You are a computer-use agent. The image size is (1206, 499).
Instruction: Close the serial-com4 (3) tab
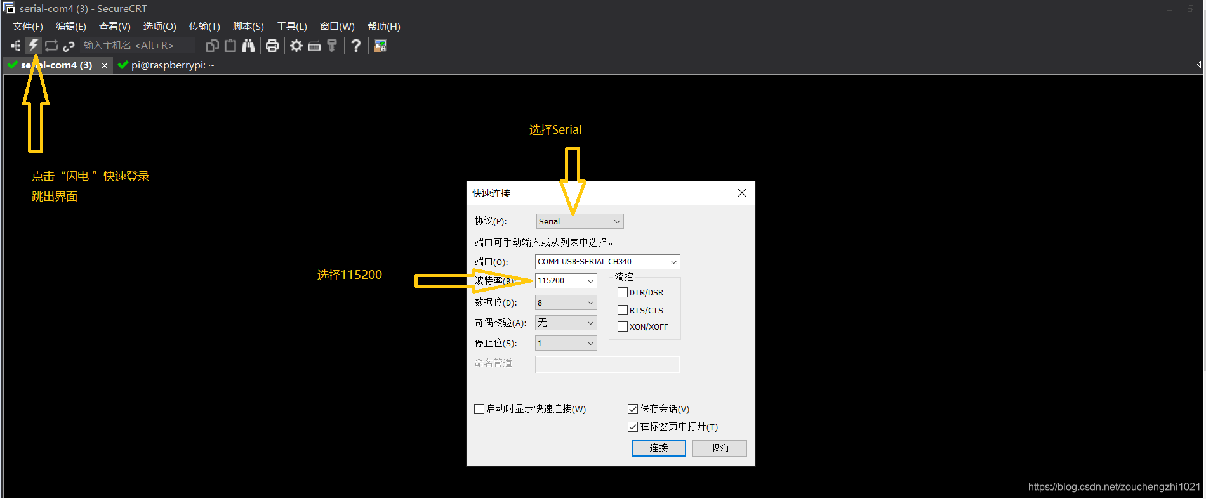105,65
